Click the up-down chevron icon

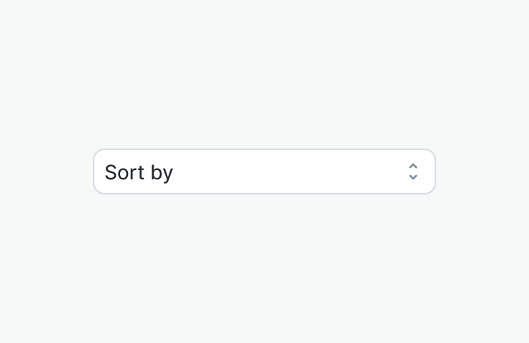coord(412,171)
